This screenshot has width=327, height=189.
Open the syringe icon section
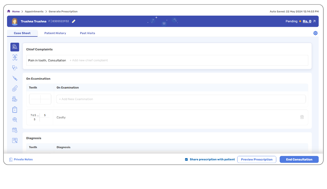pyautogui.click(x=15, y=78)
